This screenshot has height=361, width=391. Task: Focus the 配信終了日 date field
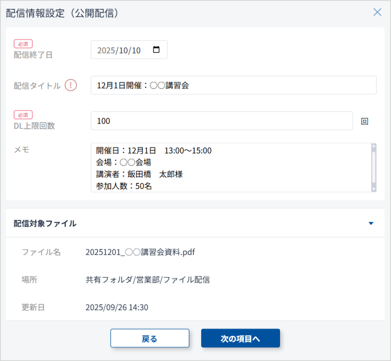pyautogui.click(x=120, y=50)
